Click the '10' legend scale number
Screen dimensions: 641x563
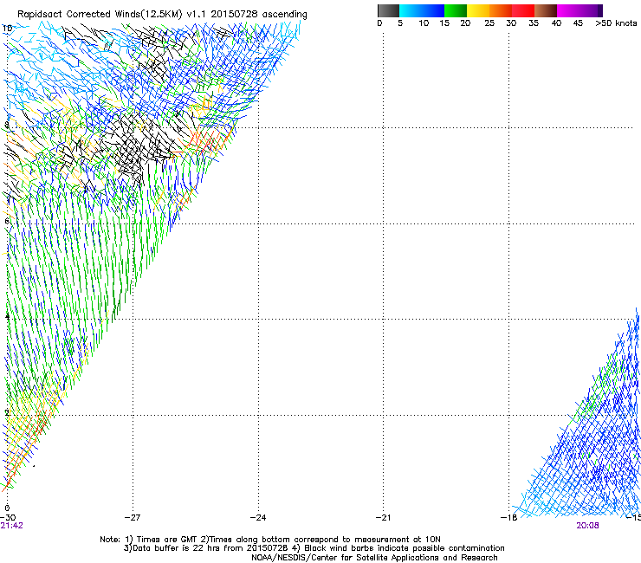pos(424,23)
